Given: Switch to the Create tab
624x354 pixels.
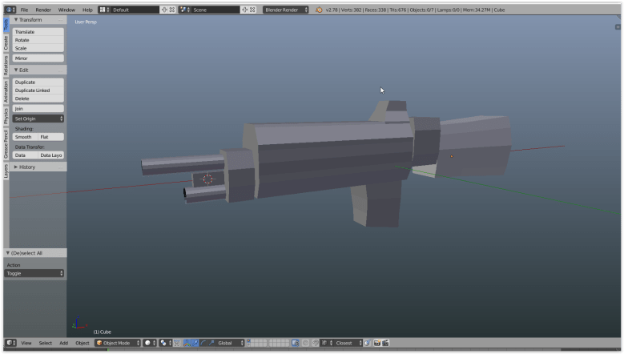Looking at the screenshot, I should [x=6, y=42].
